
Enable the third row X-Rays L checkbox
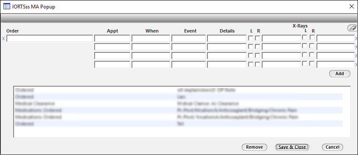305,54
